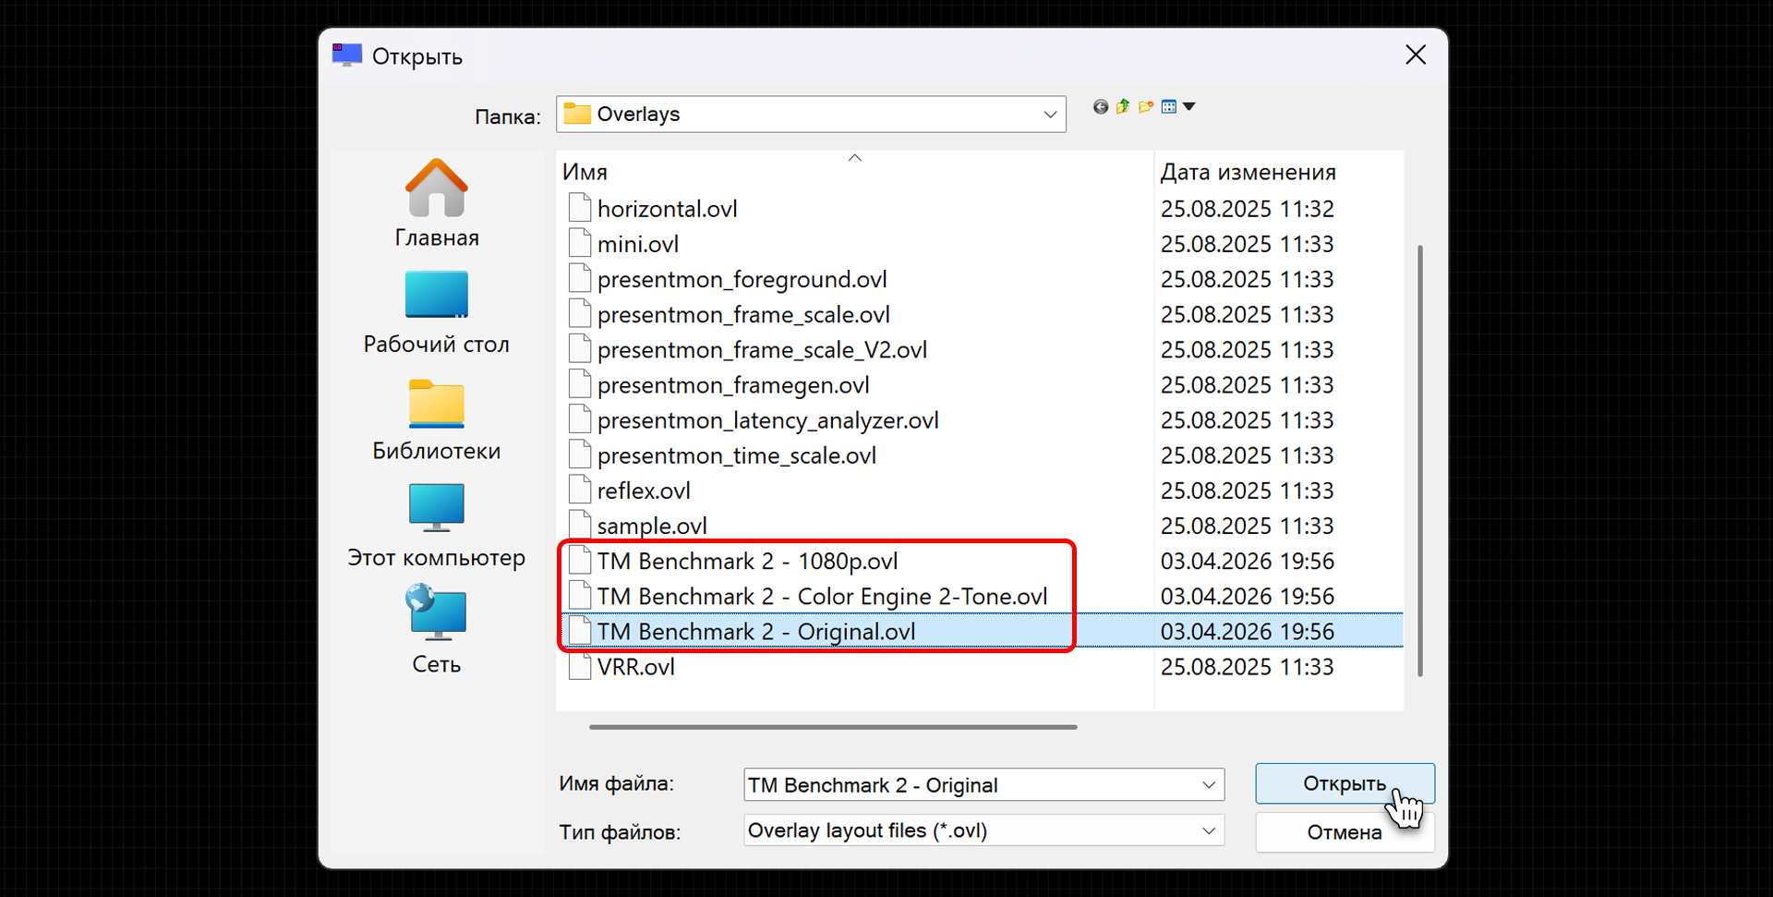Create a new folder via toolbar icon

point(1146,107)
